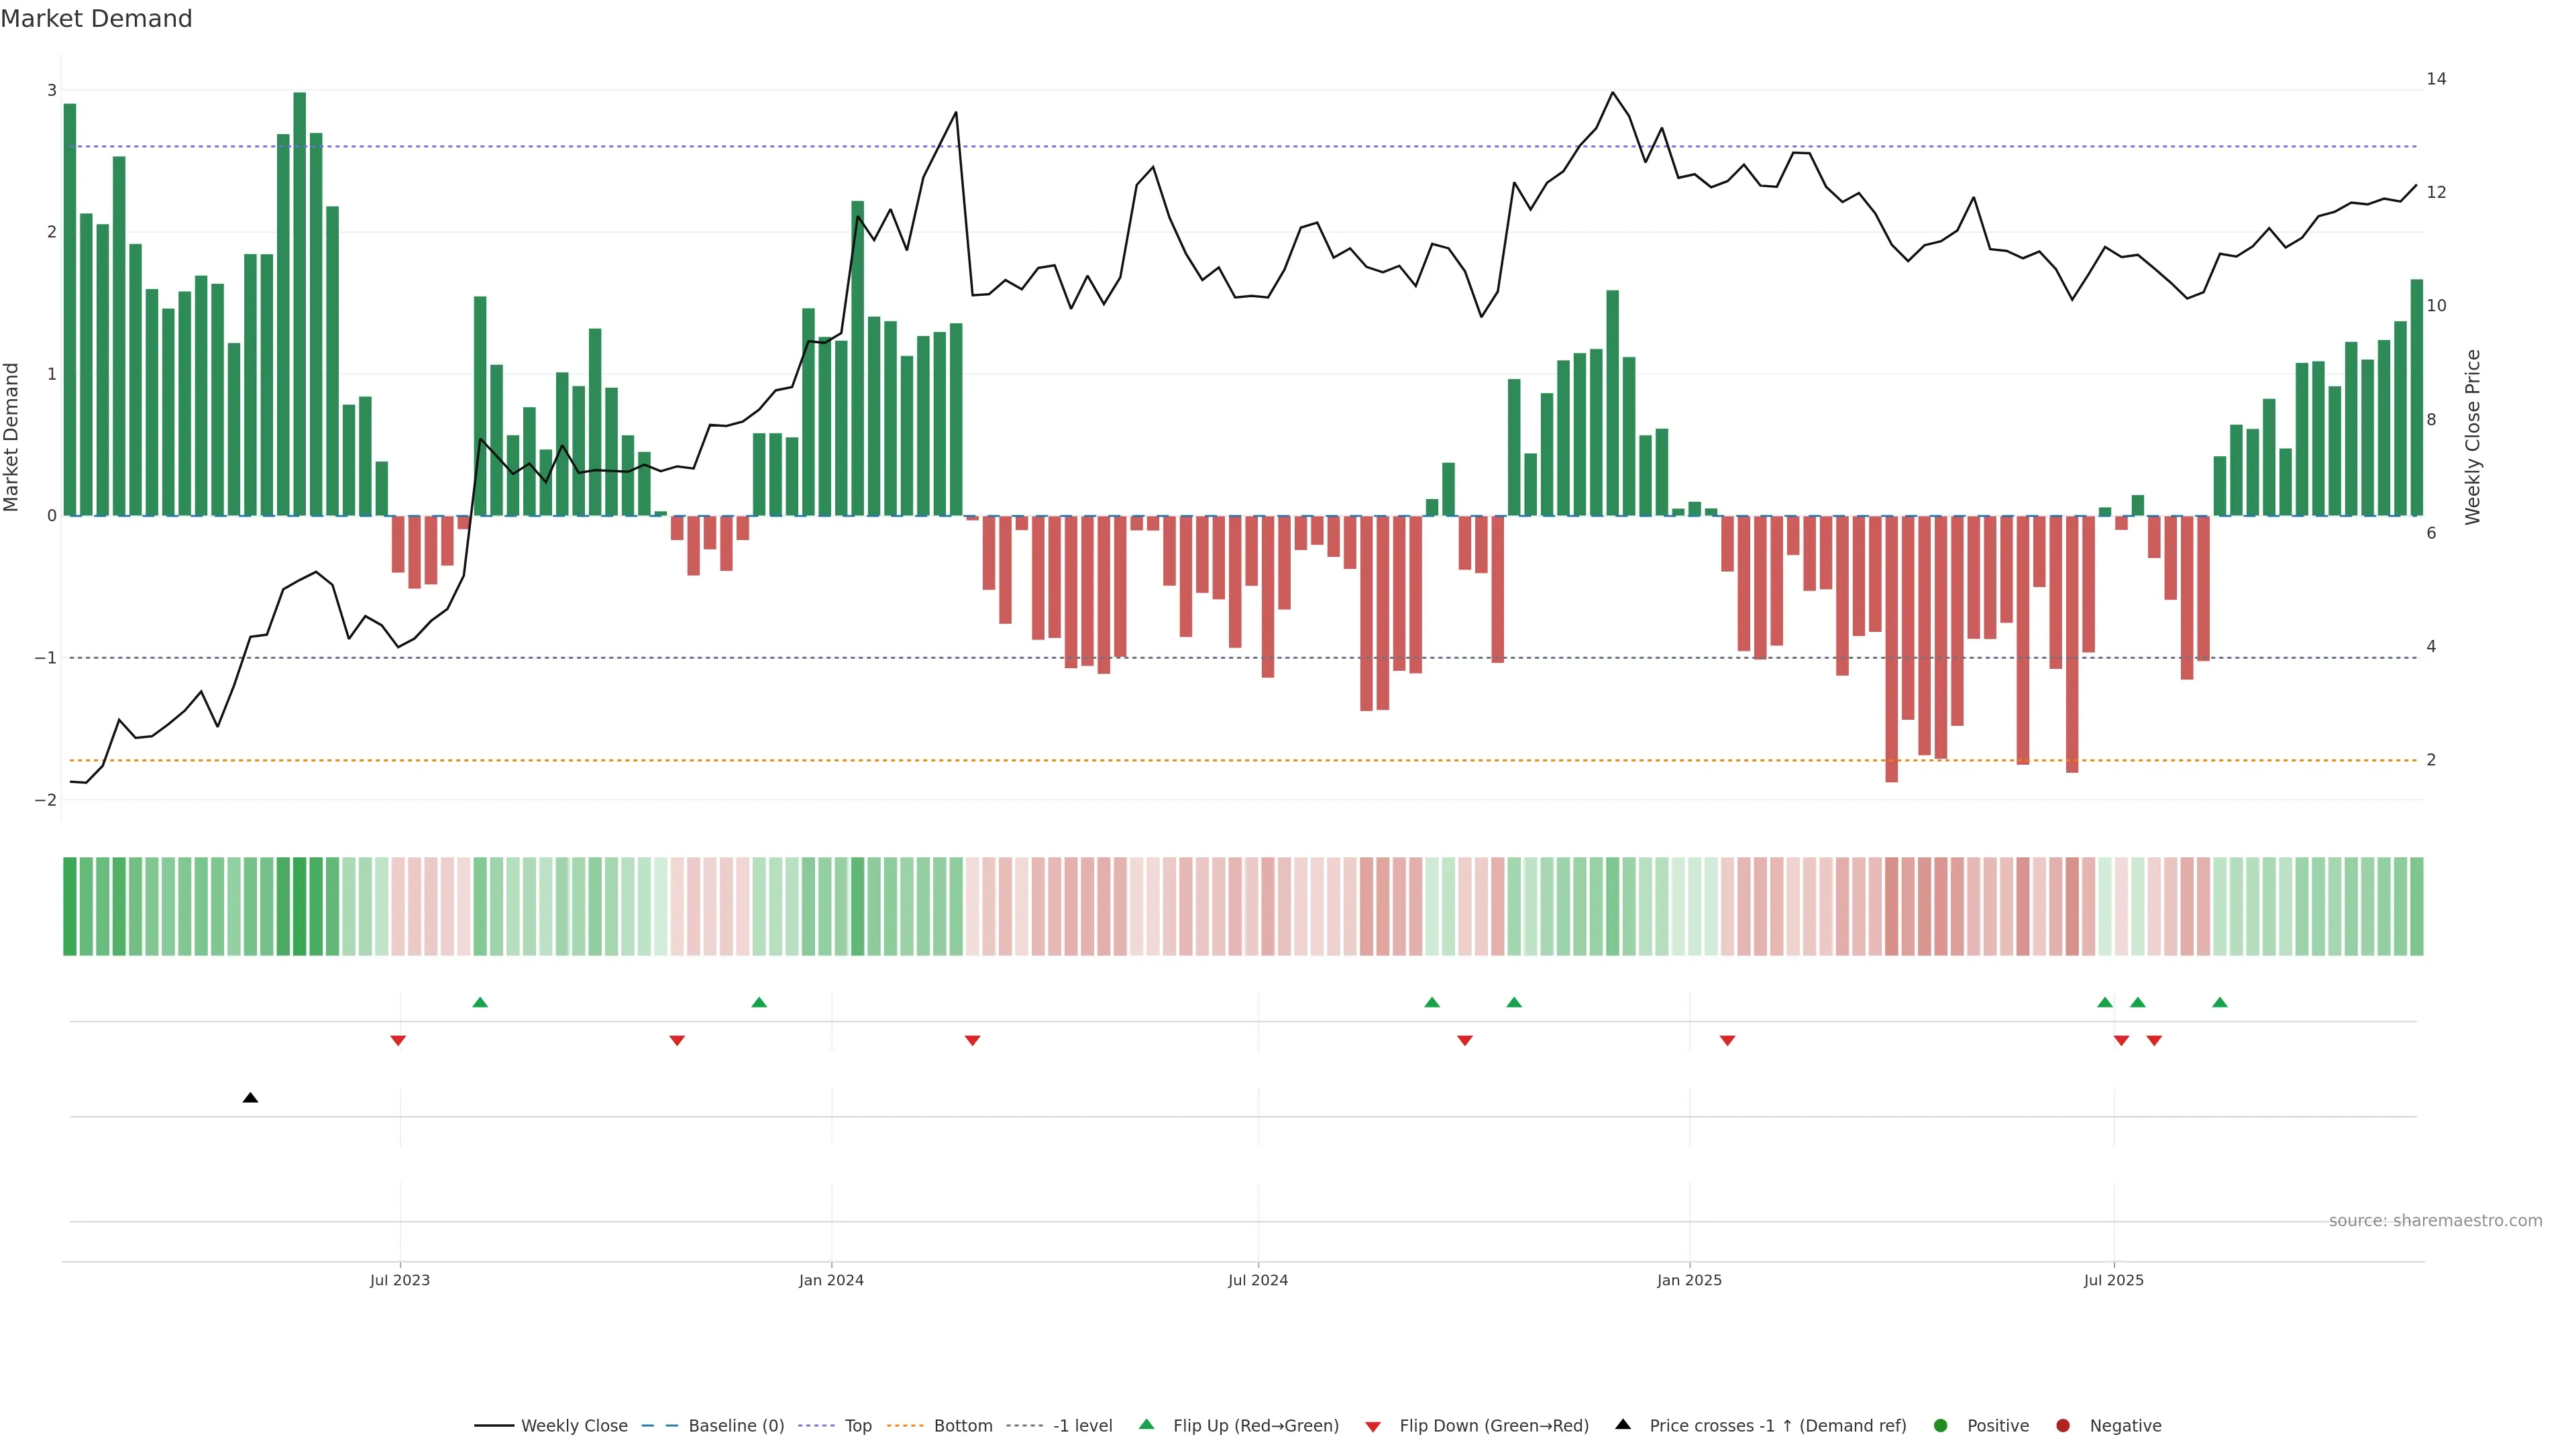2576x1449 pixels.
Task: Click the Jan 2024 x-axis label
Action: [831, 1280]
